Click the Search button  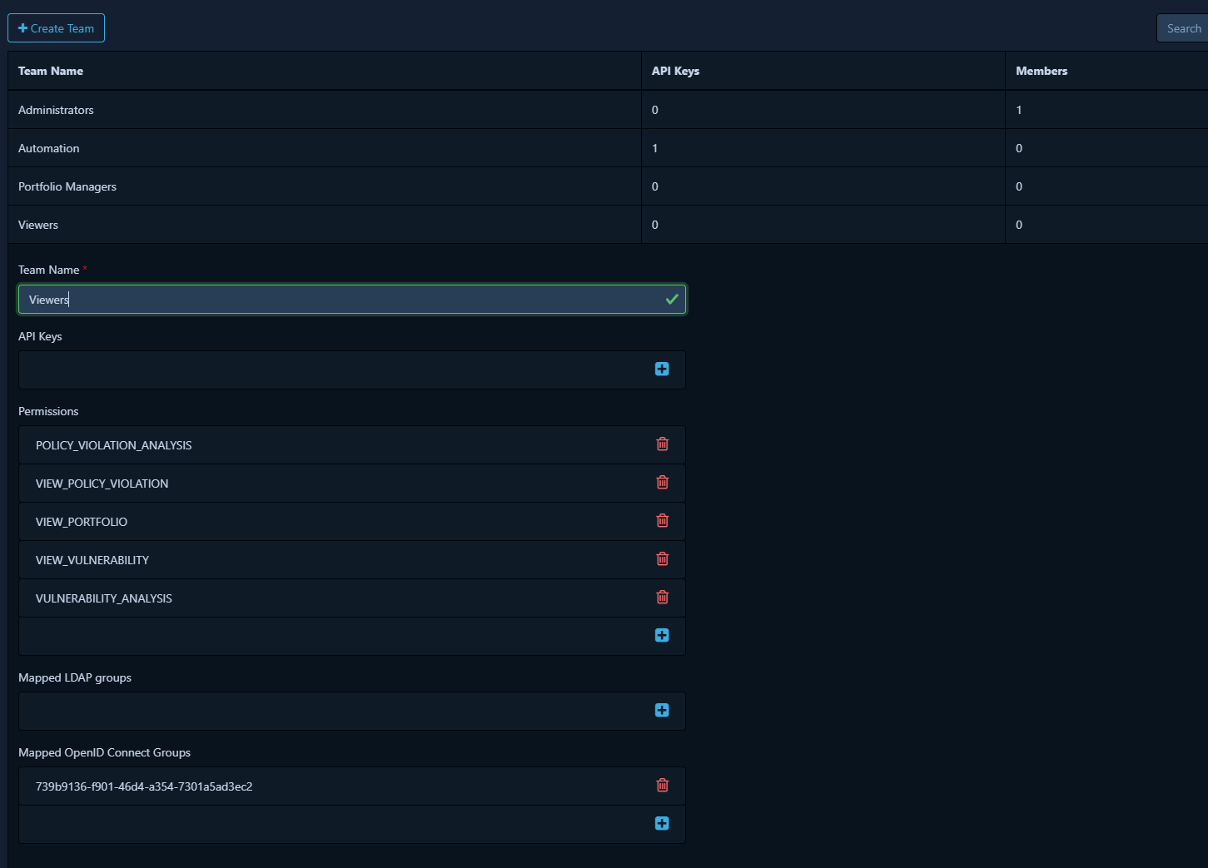click(x=1183, y=27)
